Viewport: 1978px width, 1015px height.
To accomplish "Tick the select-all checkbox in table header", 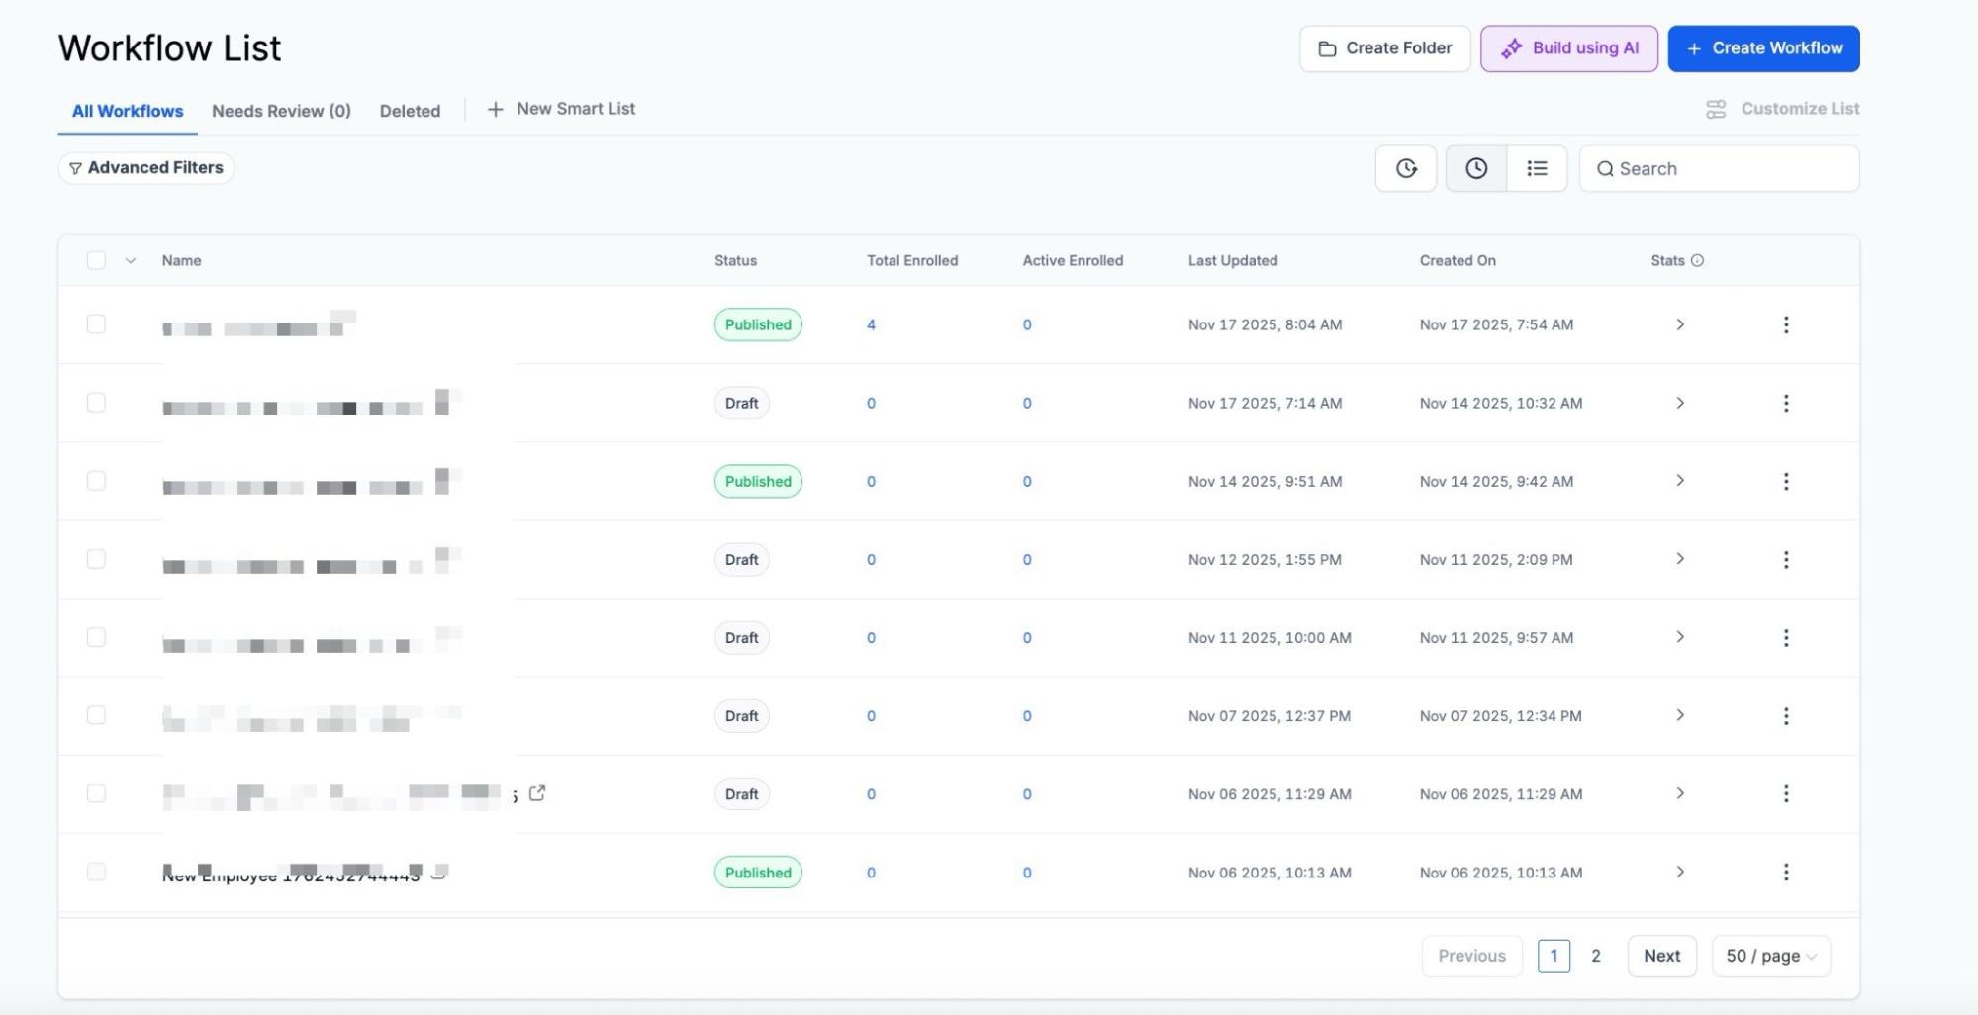I will click(96, 260).
